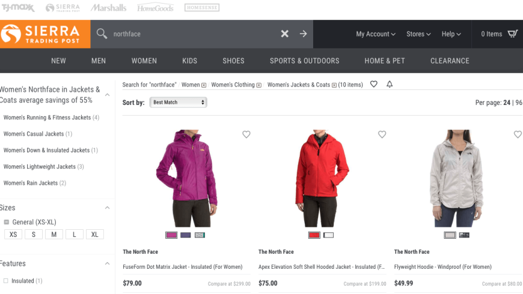Favorite the FuseForm Dot Matrix Jacket

click(x=246, y=134)
